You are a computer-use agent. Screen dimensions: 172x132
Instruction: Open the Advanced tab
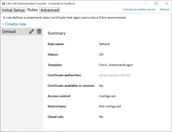point(50,10)
